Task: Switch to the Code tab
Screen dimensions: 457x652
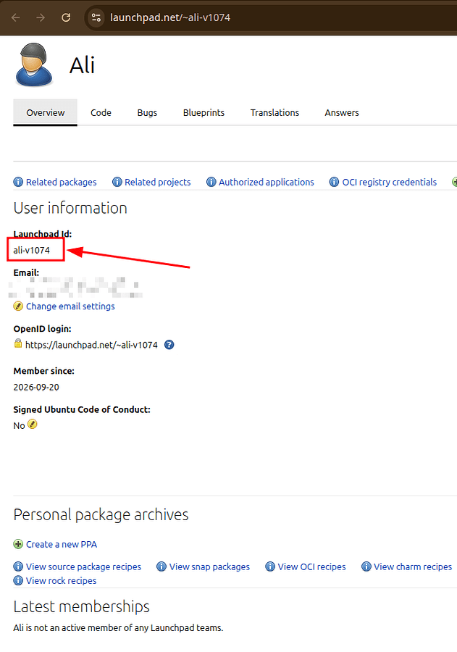Action: [101, 113]
